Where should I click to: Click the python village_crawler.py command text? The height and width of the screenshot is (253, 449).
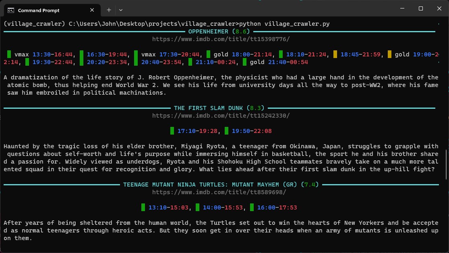(x=284, y=24)
